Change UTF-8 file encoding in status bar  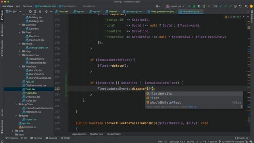[x=203, y=142]
